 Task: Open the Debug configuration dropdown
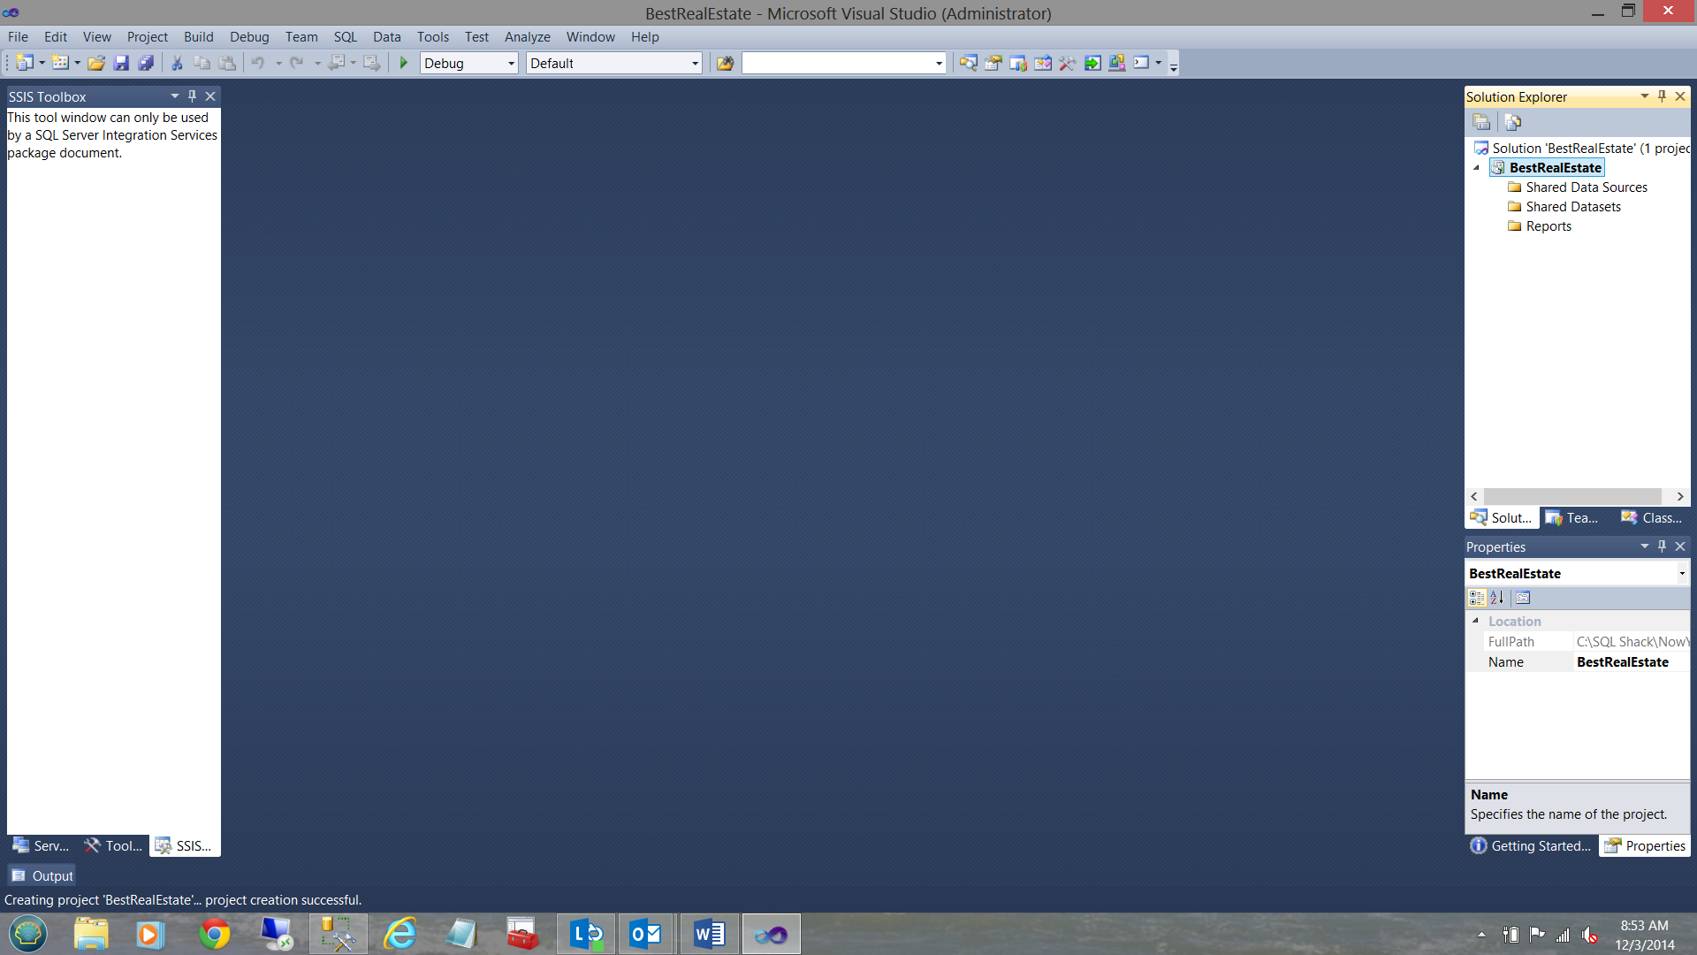(511, 63)
